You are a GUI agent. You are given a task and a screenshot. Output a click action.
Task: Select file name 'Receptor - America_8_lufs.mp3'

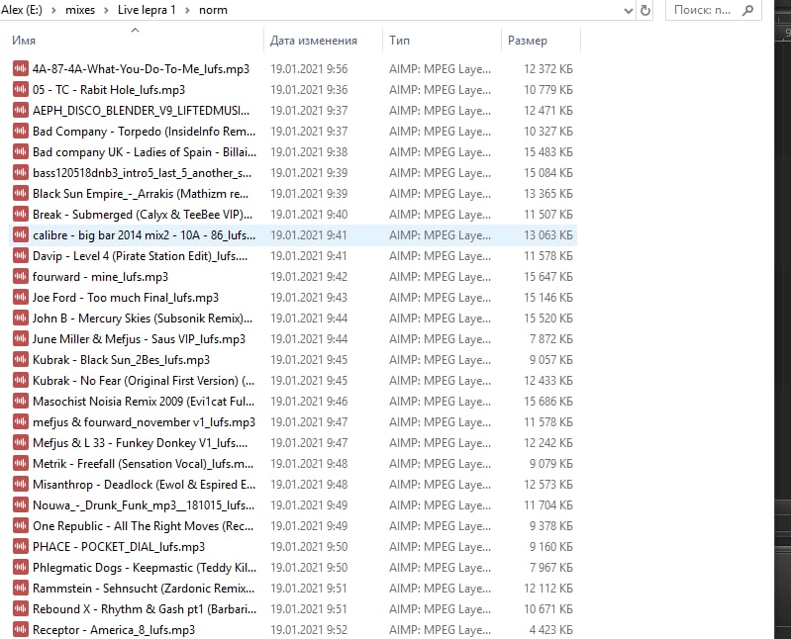(x=114, y=630)
